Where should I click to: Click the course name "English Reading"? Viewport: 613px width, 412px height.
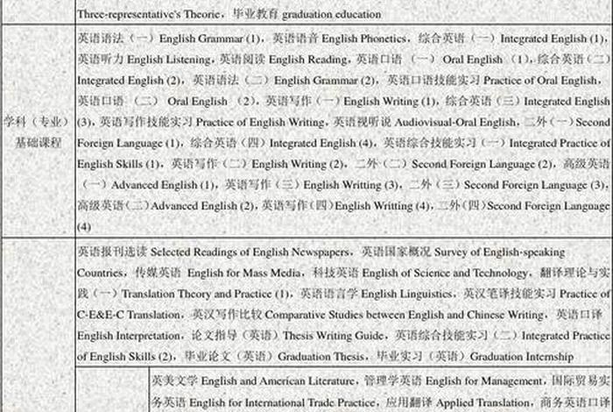pos(307,60)
